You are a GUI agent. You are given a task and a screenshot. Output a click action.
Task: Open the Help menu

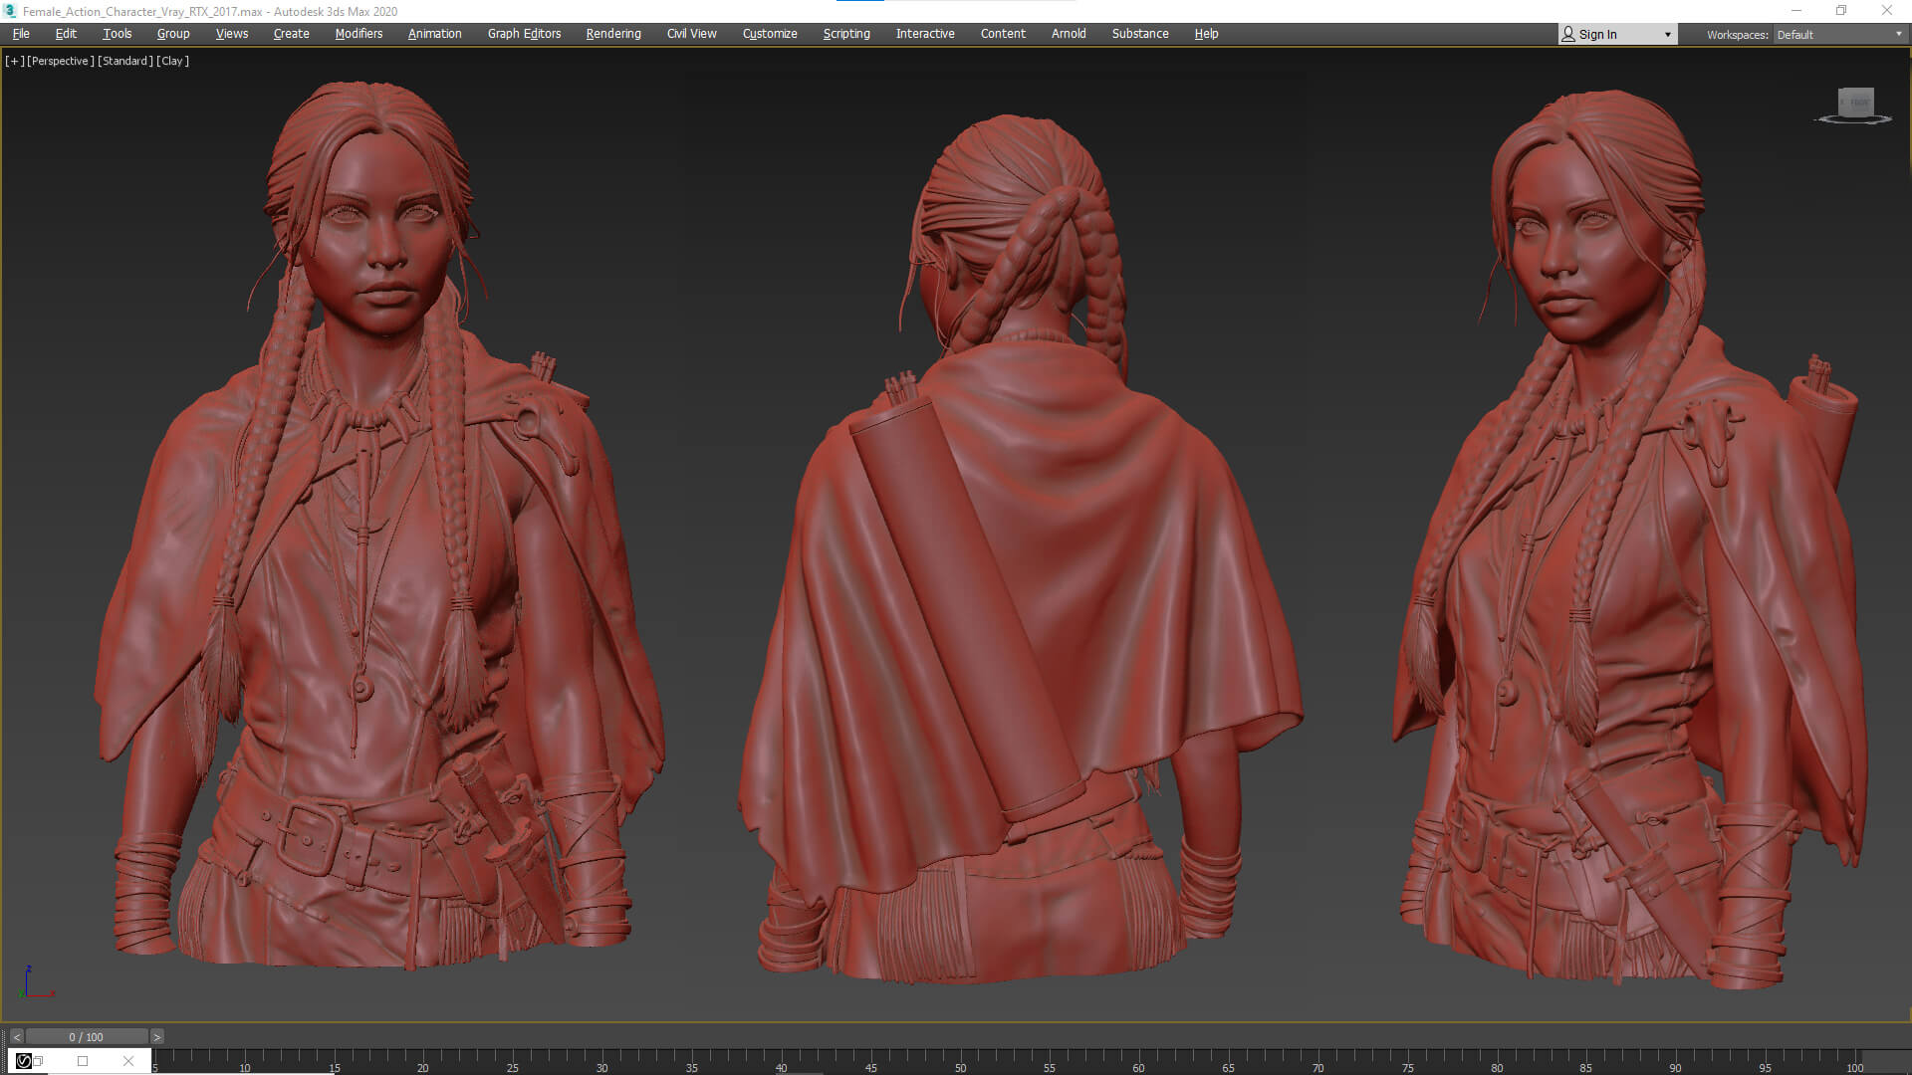point(1206,34)
